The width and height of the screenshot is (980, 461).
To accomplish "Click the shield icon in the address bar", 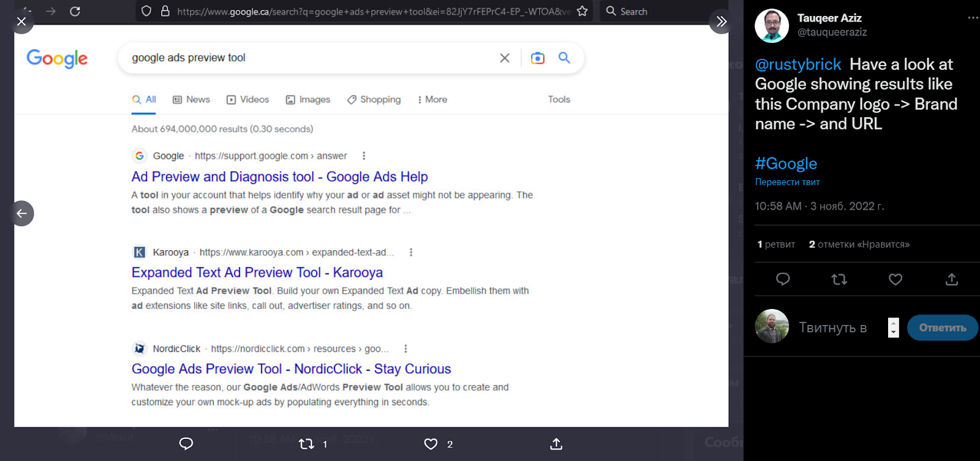I will pyautogui.click(x=146, y=11).
